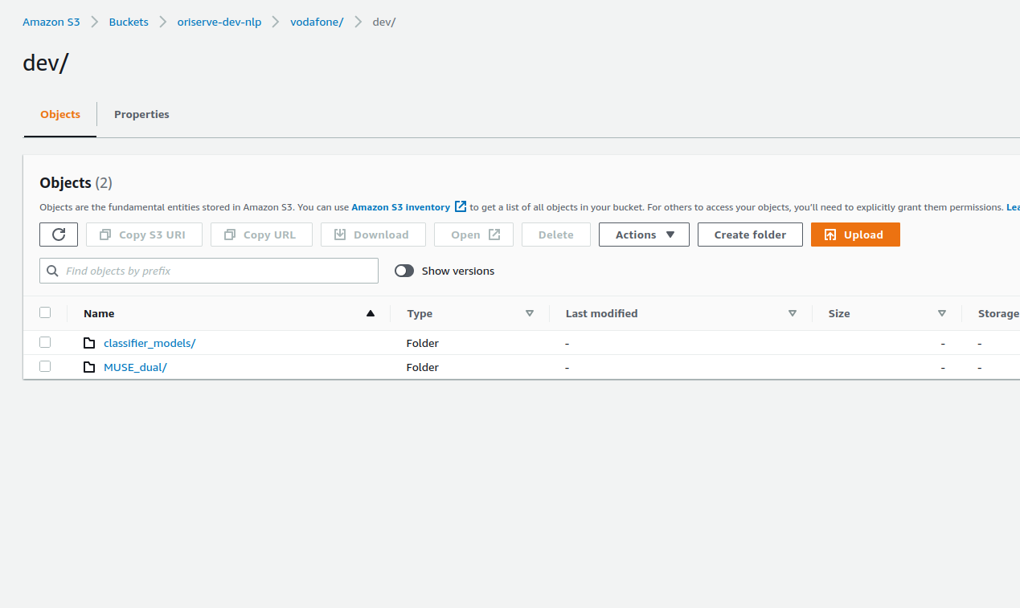This screenshot has height=608, width=1020.
Task: Click the external link icon beside Amazon S3 inventory
Action: pyautogui.click(x=461, y=206)
